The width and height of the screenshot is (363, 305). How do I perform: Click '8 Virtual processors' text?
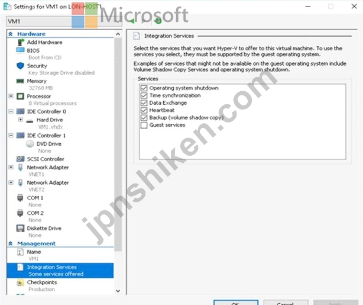53,103
